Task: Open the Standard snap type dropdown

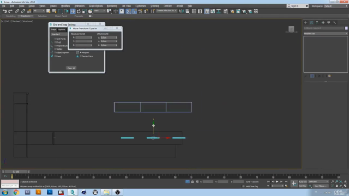Action: click(x=59, y=34)
